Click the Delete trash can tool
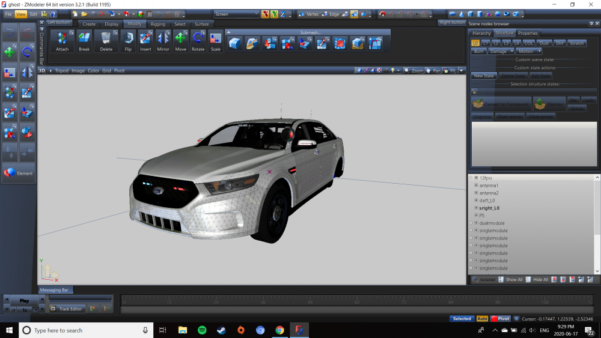601x338 pixels. (106, 40)
